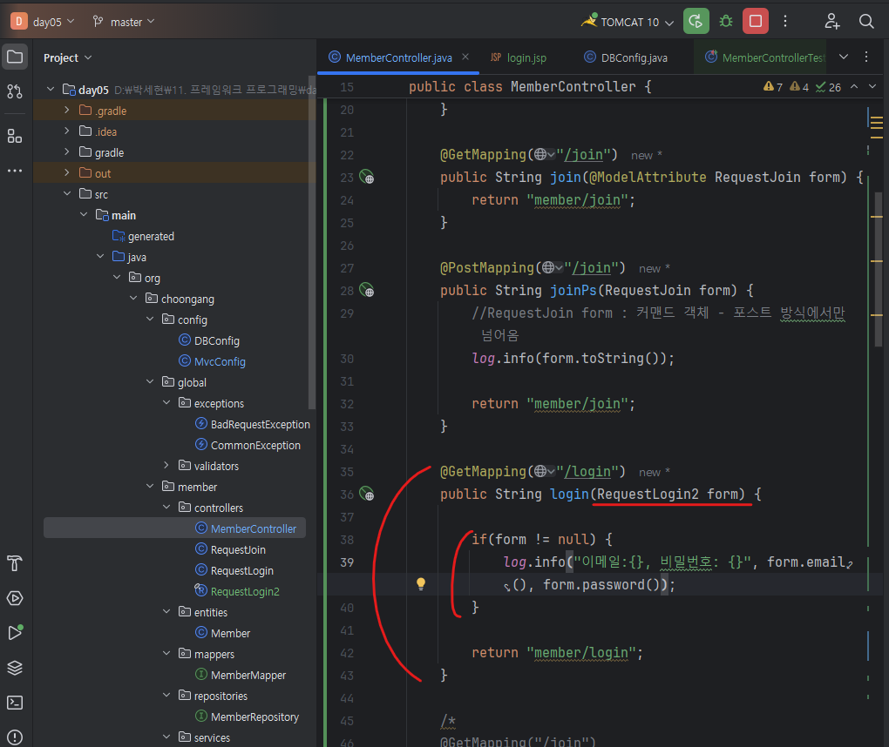
Task: Open MvcConfig in the project tree
Action: [212, 361]
